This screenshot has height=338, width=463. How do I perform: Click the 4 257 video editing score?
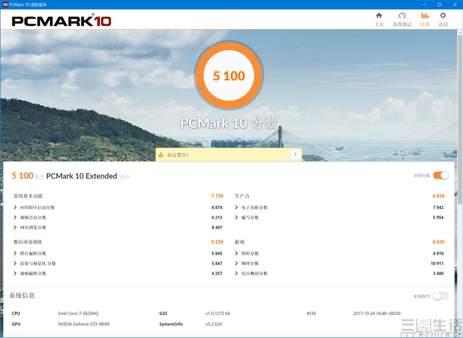click(217, 273)
